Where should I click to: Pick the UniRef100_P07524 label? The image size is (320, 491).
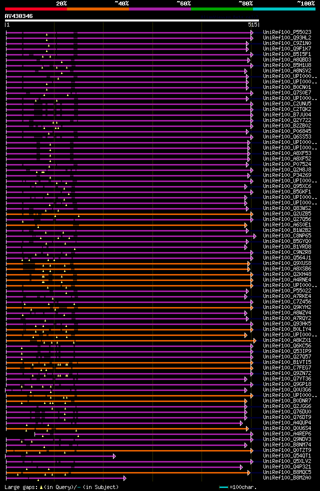click(x=287, y=164)
